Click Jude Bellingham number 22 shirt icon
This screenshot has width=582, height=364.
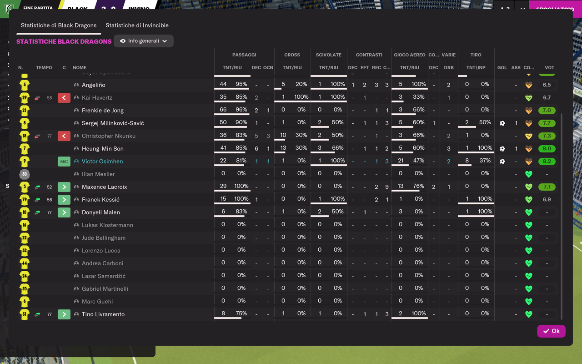point(25,238)
